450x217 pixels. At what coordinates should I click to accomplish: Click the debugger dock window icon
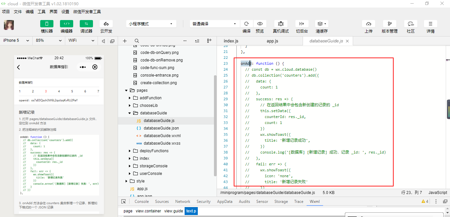click(445, 202)
